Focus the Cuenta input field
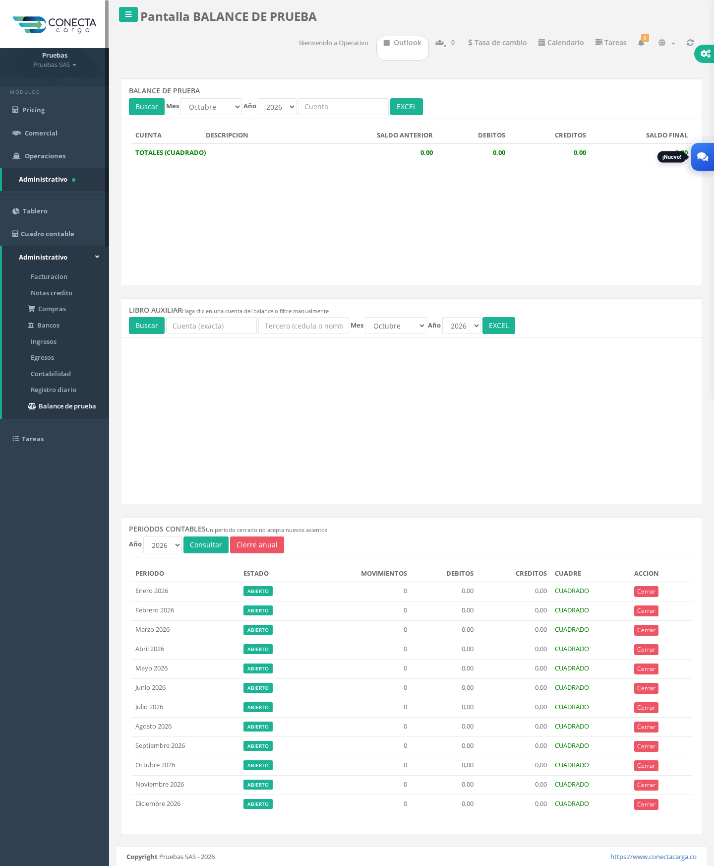 click(343, 107)
